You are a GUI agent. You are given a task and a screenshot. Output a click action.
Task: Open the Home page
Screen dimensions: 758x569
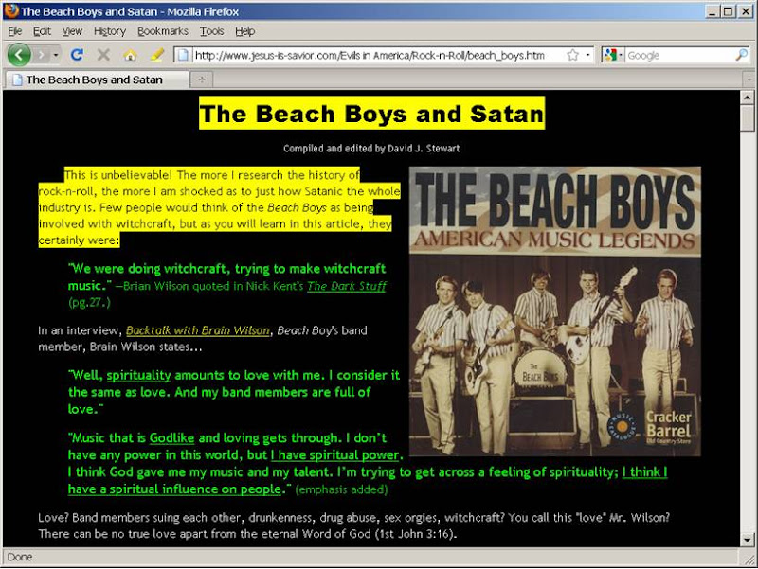click(130, 55)
